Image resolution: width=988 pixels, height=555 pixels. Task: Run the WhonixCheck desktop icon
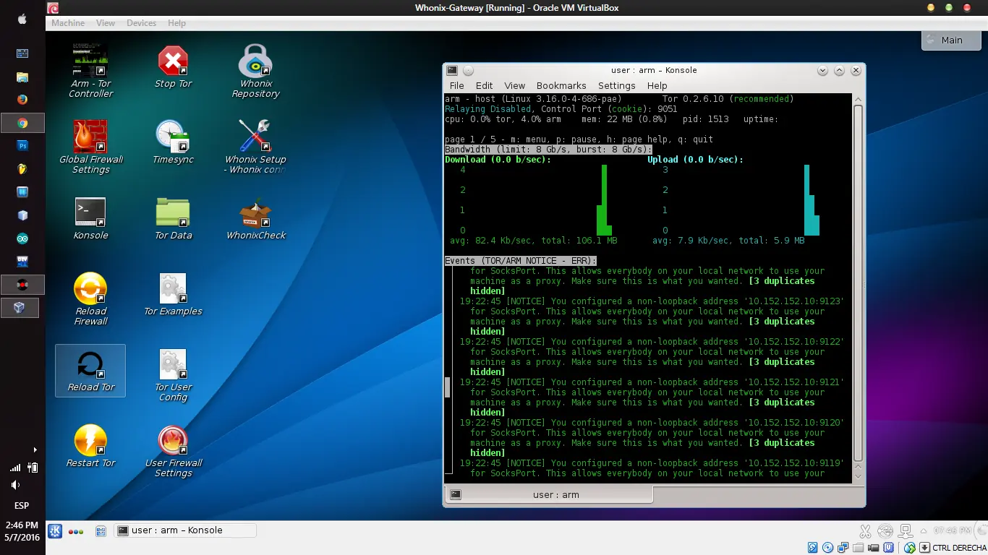[x=255, y=218]
